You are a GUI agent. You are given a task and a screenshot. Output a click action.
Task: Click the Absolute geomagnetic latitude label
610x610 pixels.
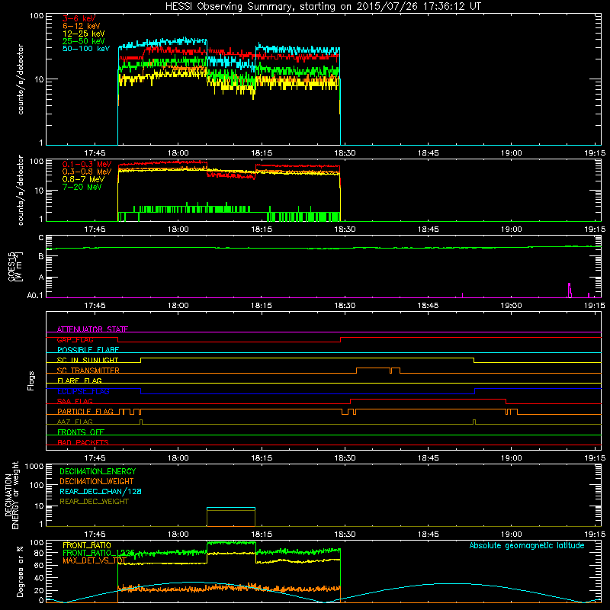point(527,545)
